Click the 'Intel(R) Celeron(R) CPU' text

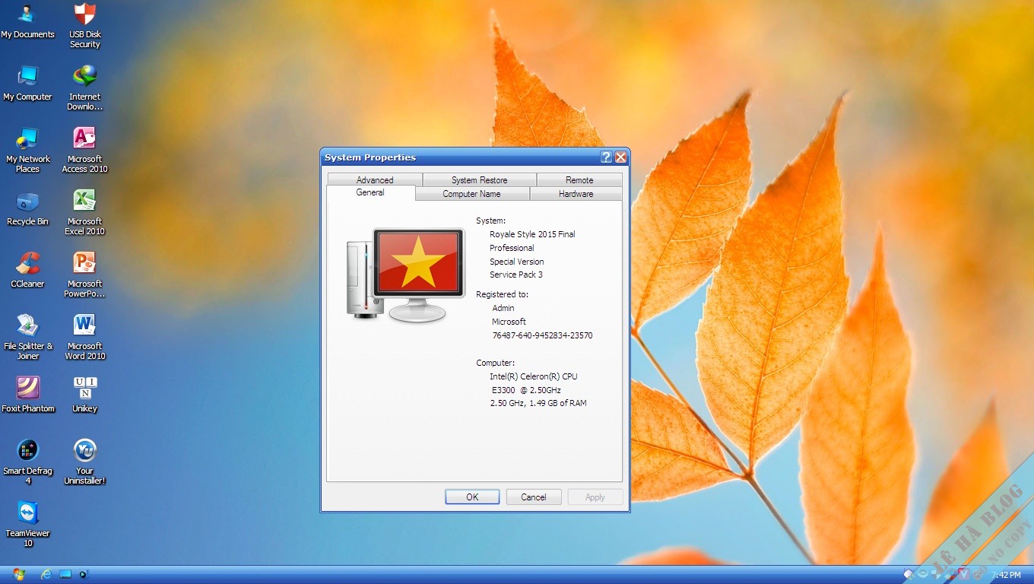[534, 376]
